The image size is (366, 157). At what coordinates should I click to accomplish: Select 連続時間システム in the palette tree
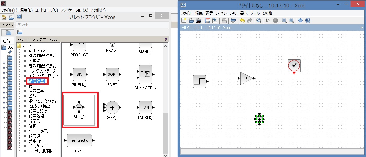tap(42, 56)
